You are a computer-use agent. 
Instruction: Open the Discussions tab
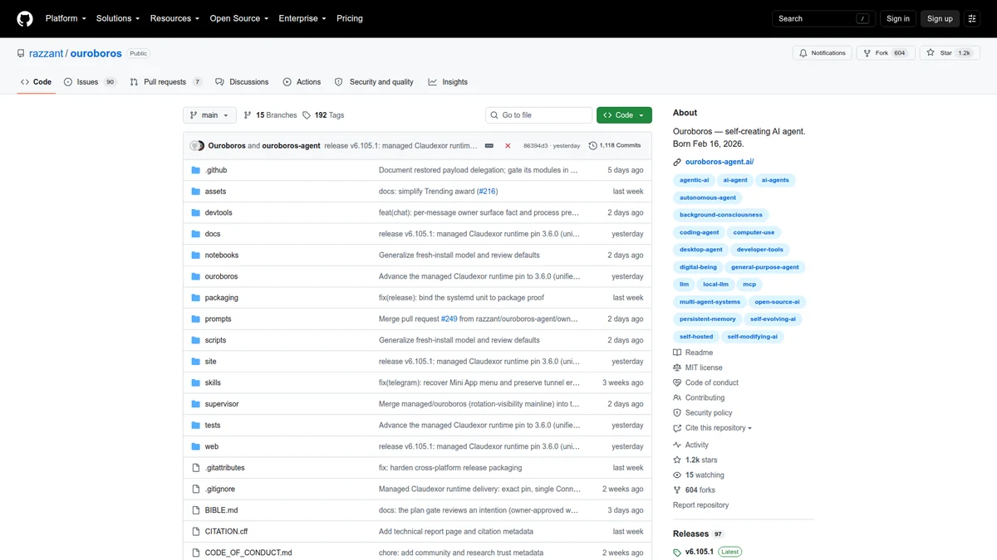click(x=242, y=82)
